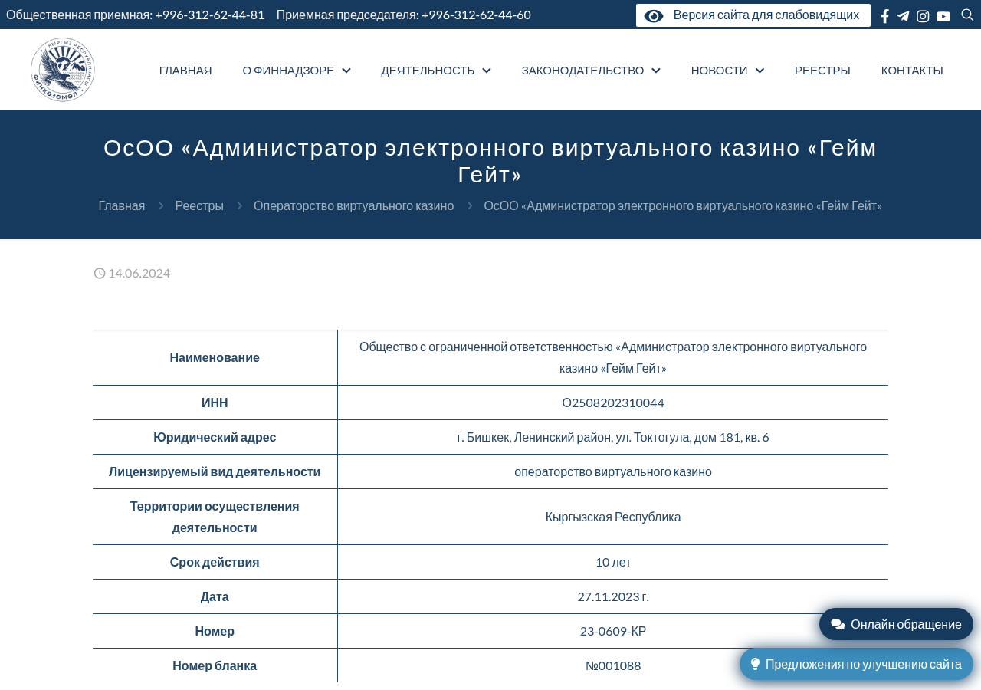This screenshot has height=690, width=981.
Task: Click Территории осуществления деятельности label
Action: (x=215, y=517)
